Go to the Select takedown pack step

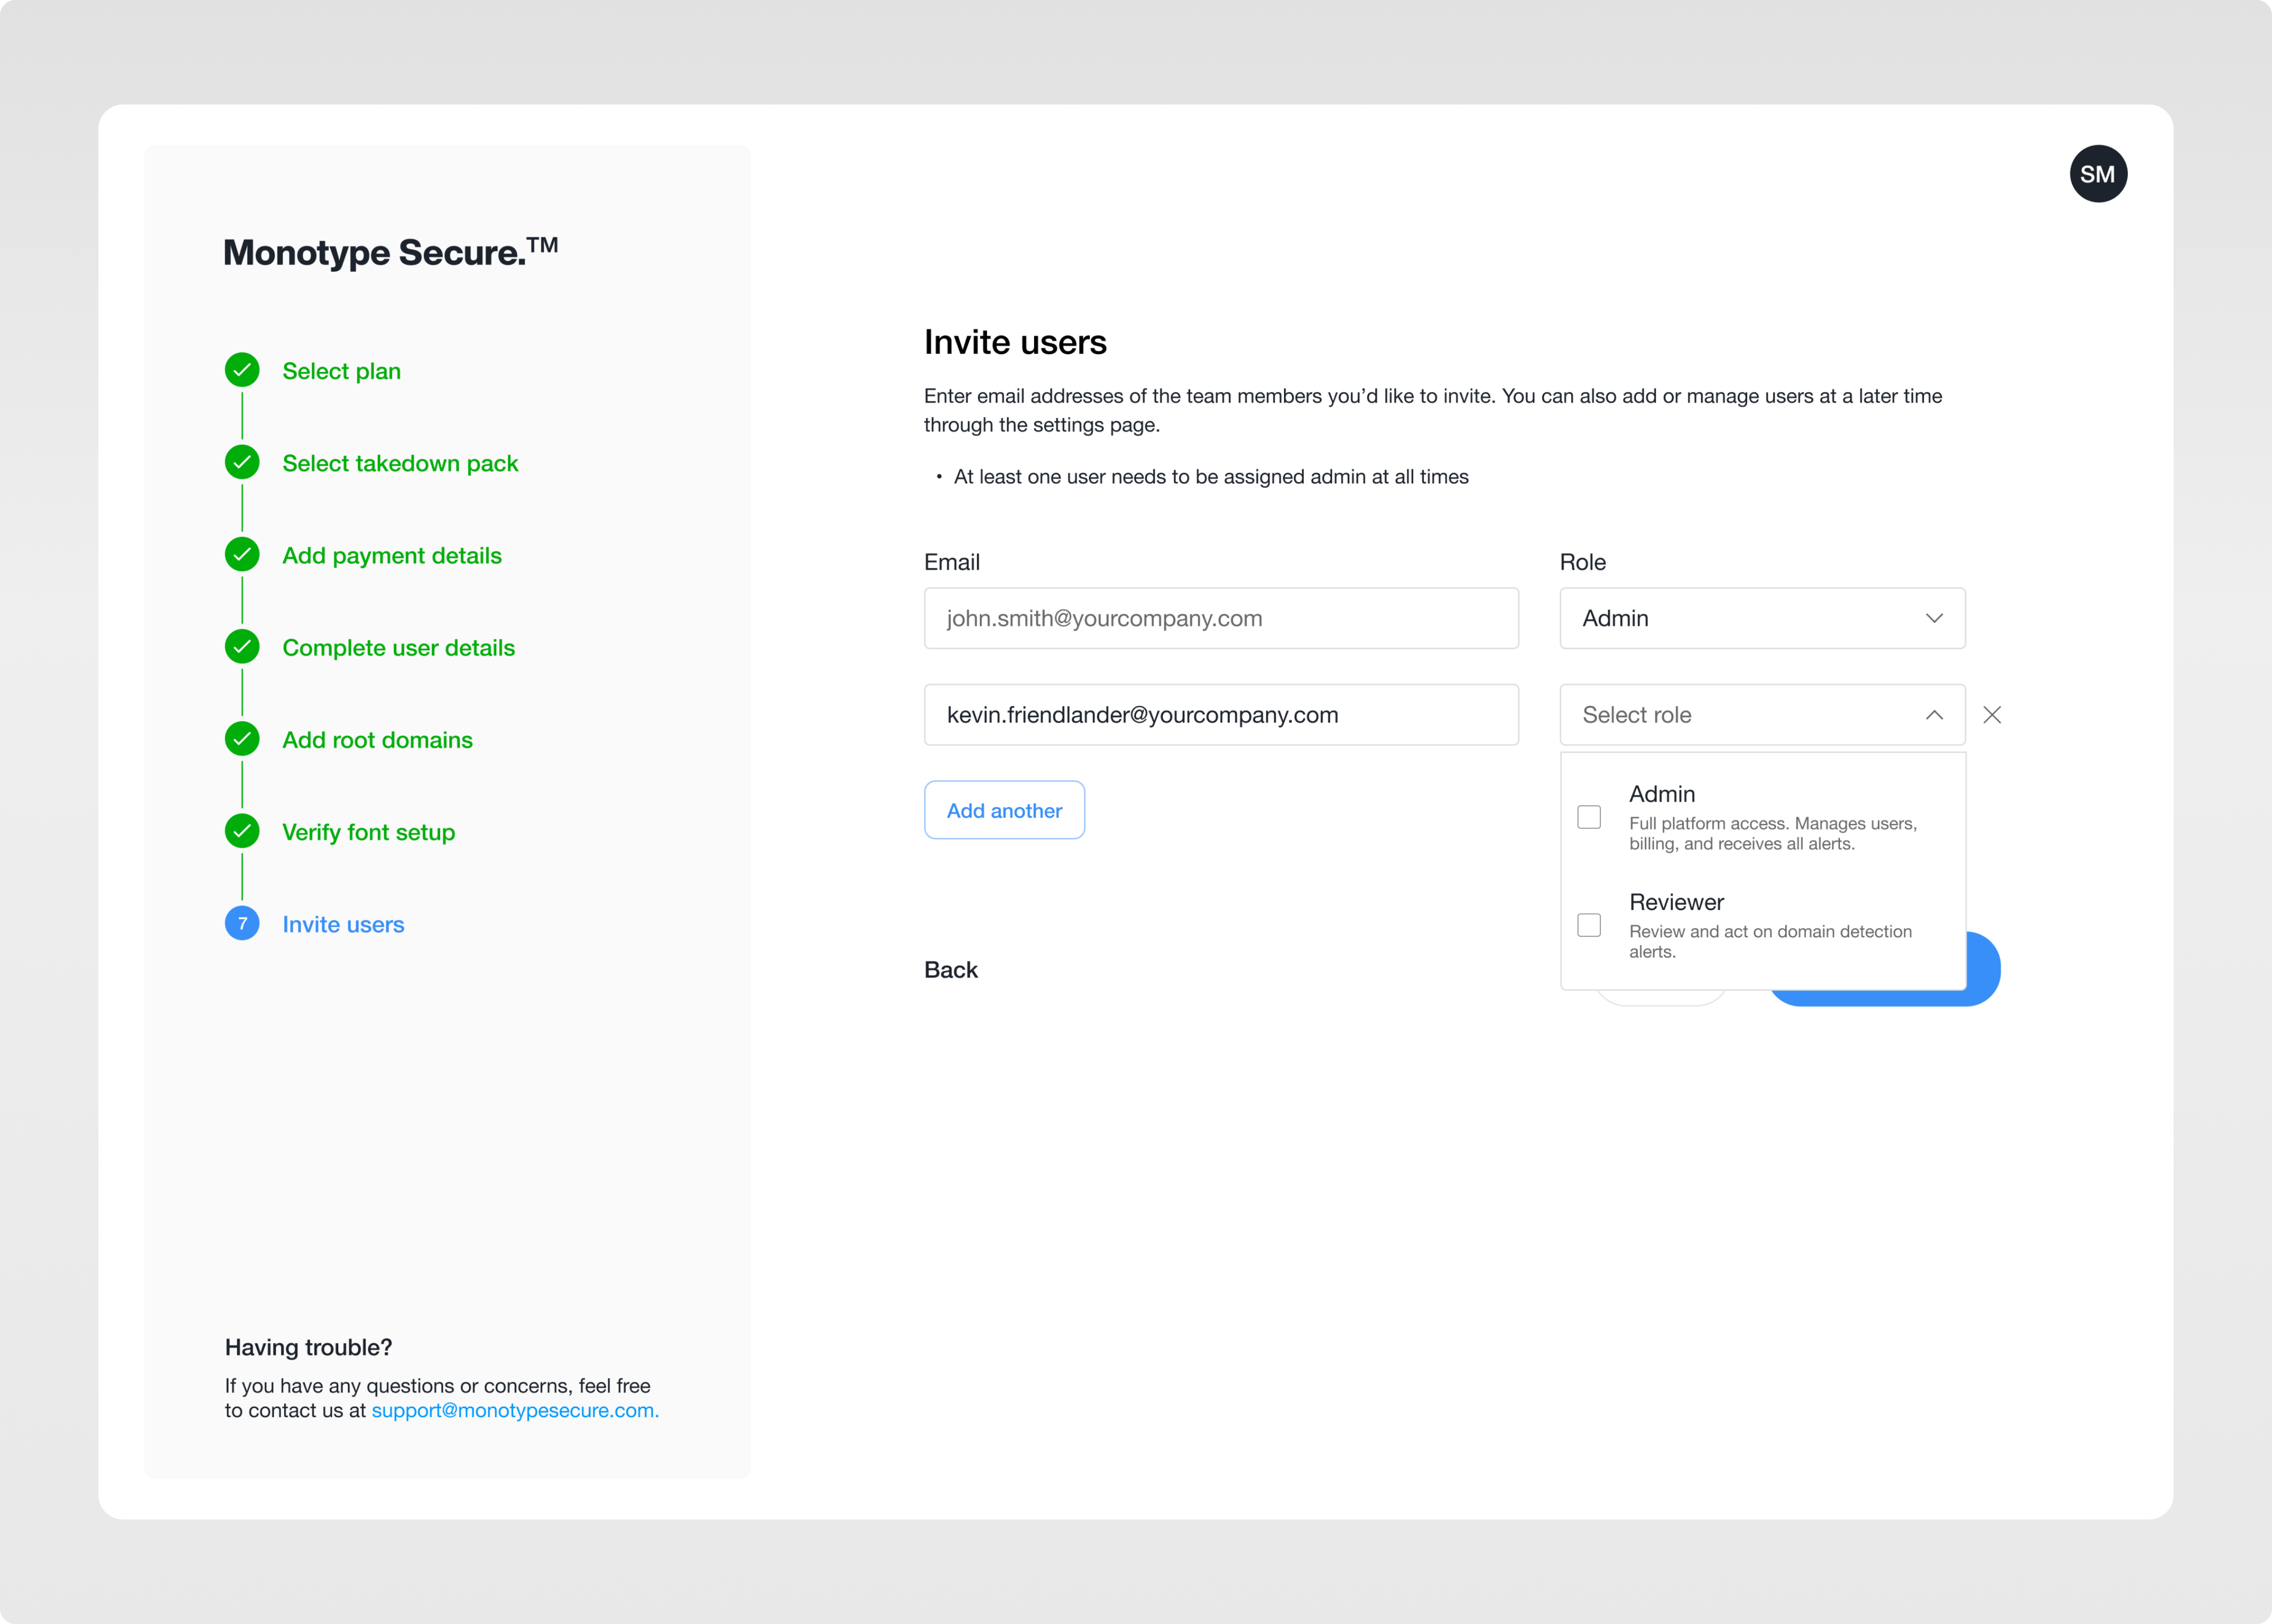pyautogui.click(x=400, y=463)
